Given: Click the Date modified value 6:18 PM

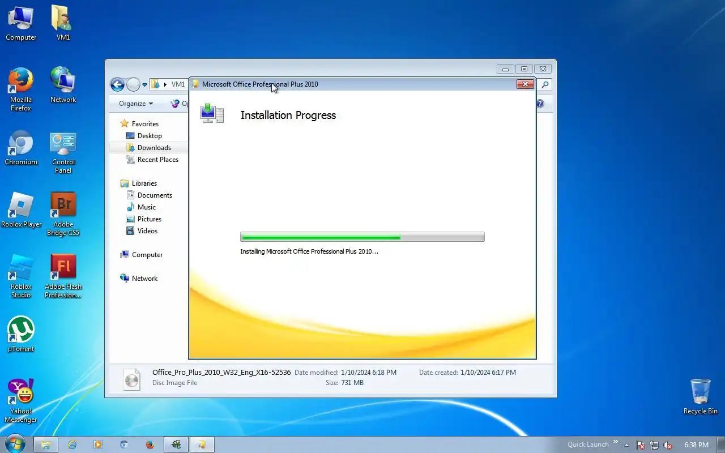Looking at the screenshot, I should pos(369,373).
